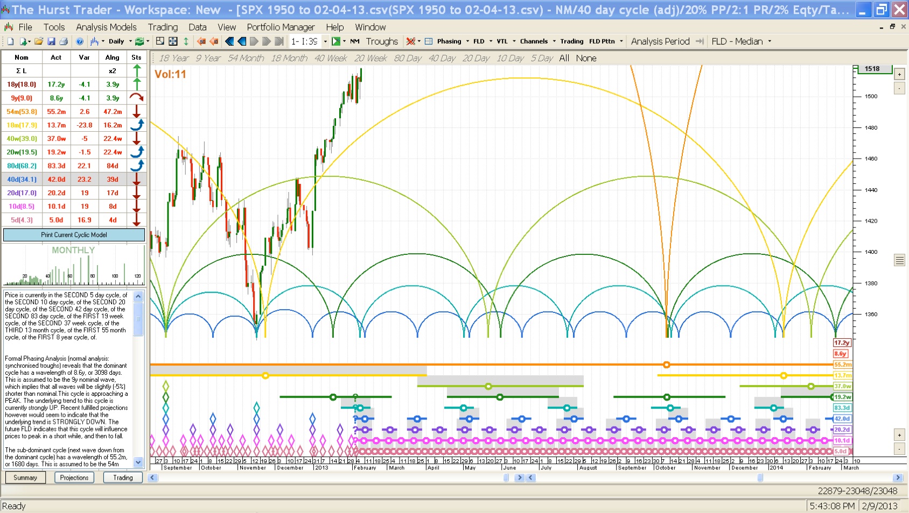The image size is (909, 513).
Task: Toggle the 18 Year cycle display
Action: pyautogui.click(x=173, y=58)
